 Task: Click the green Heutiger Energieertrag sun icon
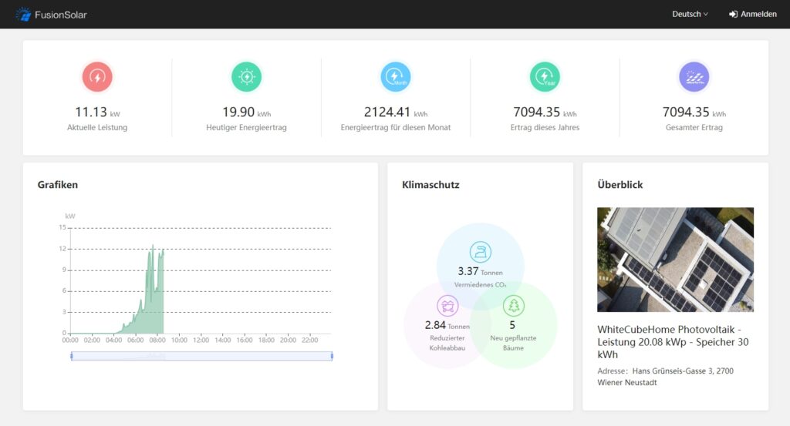click(x=246, y=76)
